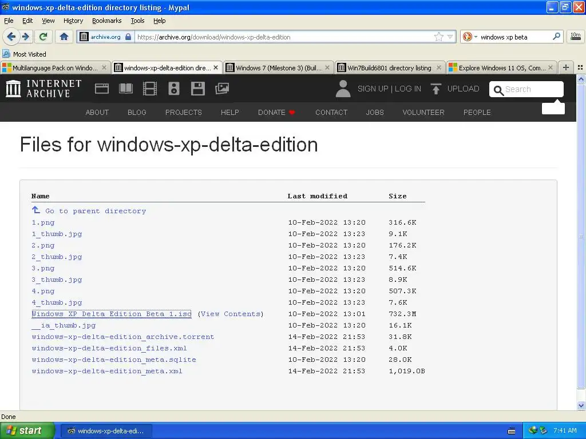Bookmark this page with the star icon
586x439 pixels.
(x=438, y=37)
